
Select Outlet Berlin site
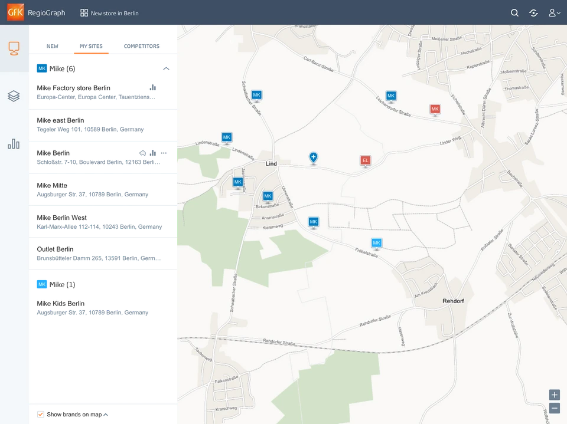(103, 254)
